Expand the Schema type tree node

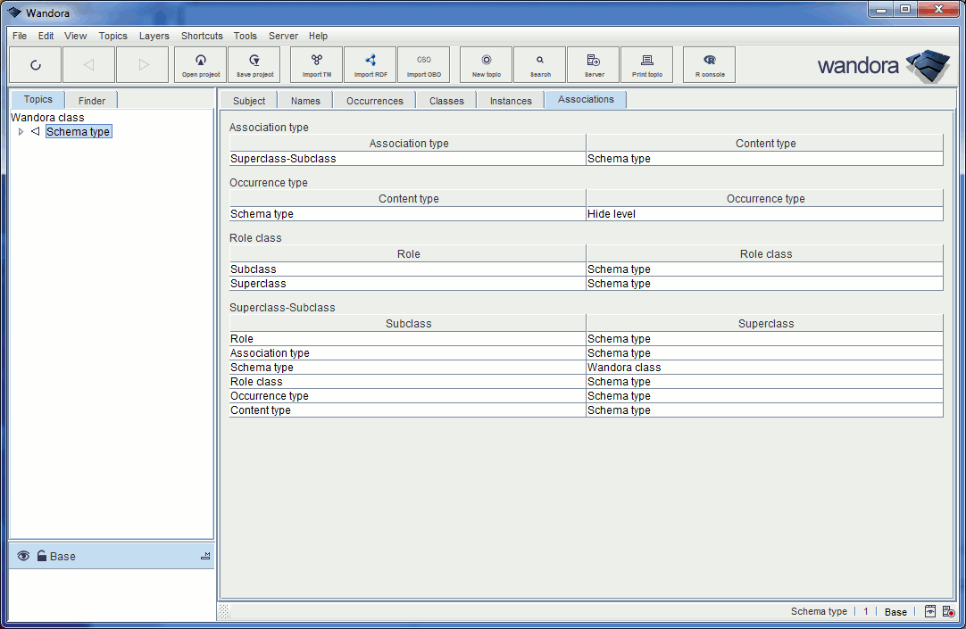21,131
